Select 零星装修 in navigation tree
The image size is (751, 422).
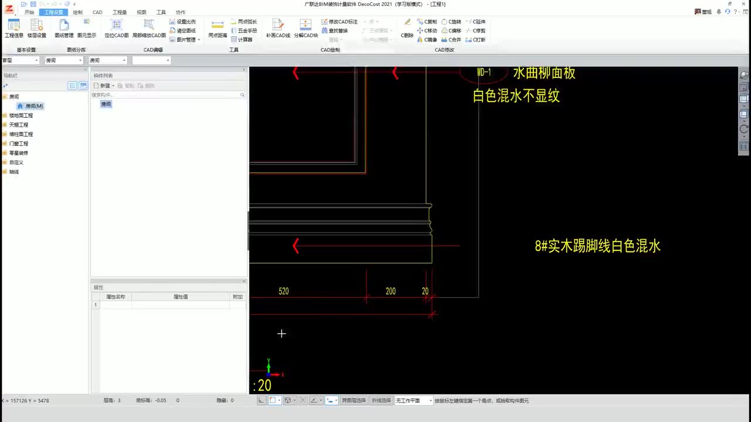[19, 153]
